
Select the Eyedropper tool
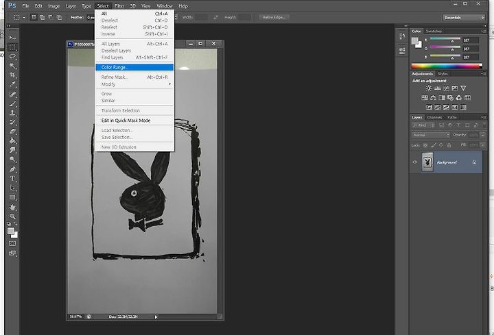coord(12,84)
